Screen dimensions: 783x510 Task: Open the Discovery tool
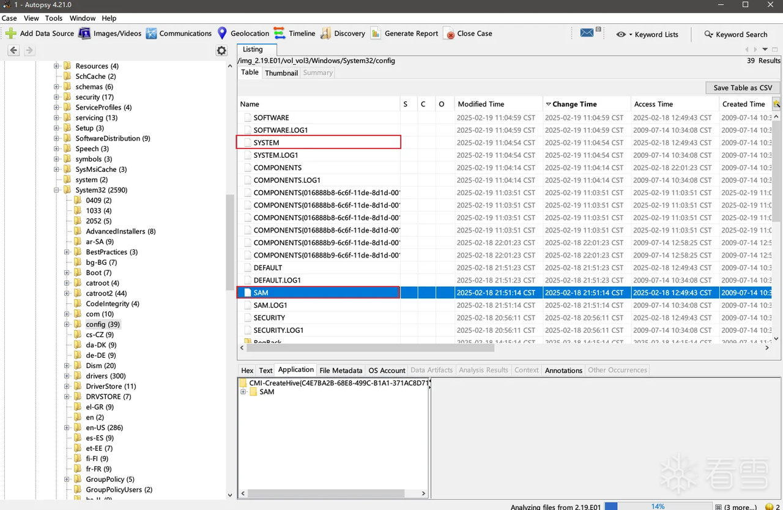point(343,34)
